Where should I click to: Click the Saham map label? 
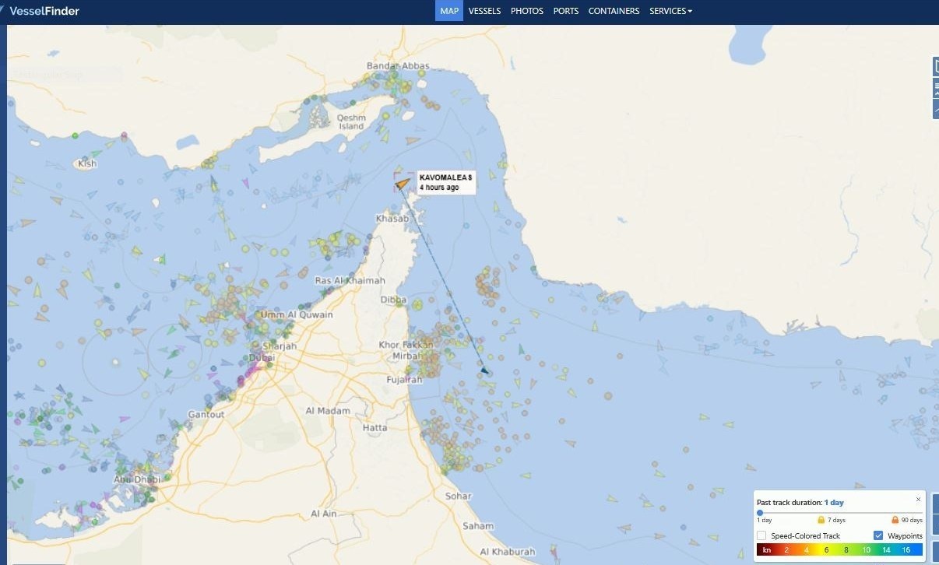point(478,525)
